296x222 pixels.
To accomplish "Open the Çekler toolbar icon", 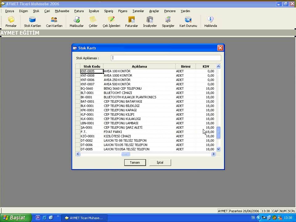I will tap(93, 22).
